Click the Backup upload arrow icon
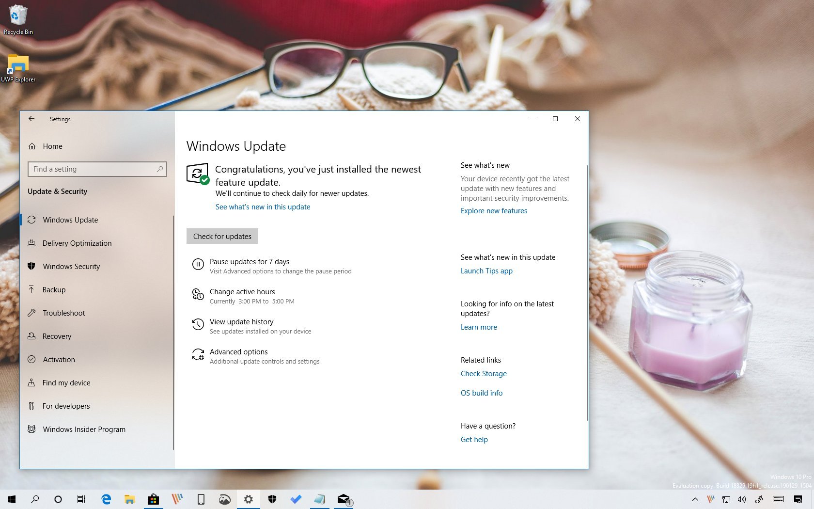 click(x=31, y=289)
